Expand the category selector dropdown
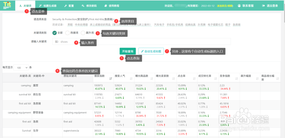 pos(83,19)
